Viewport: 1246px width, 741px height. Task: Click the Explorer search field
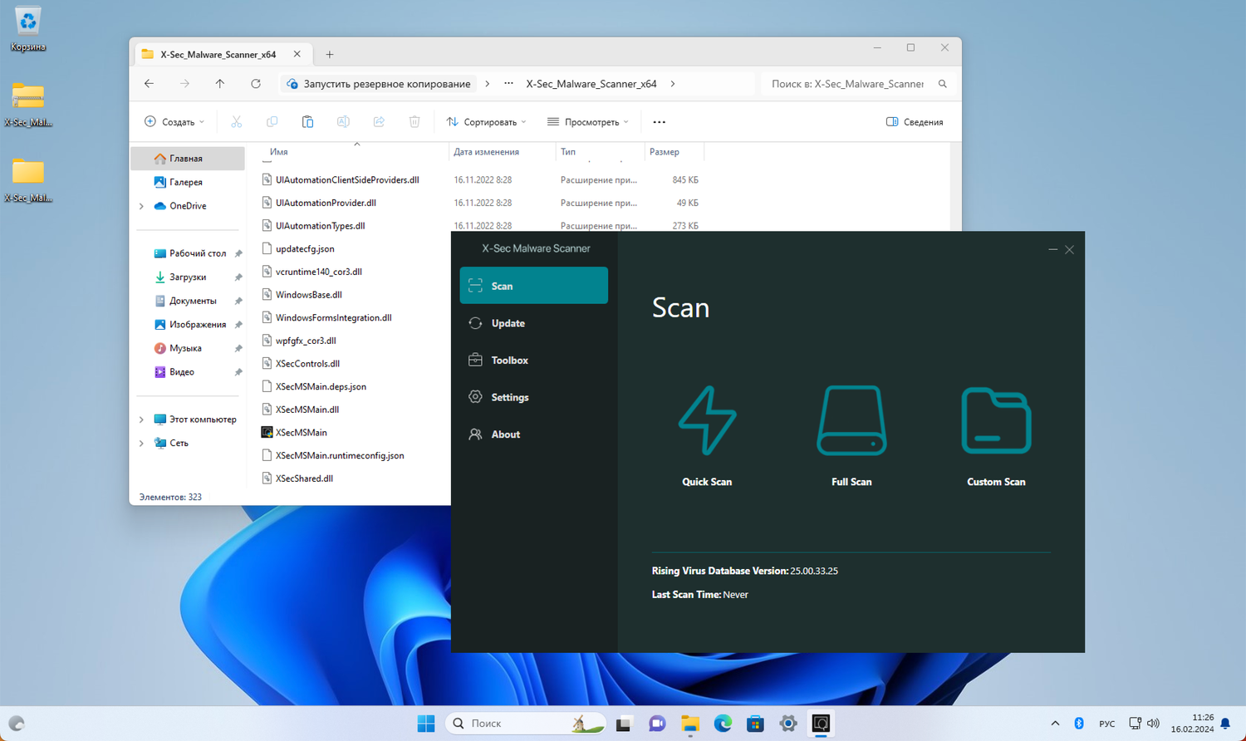(847, 84)
